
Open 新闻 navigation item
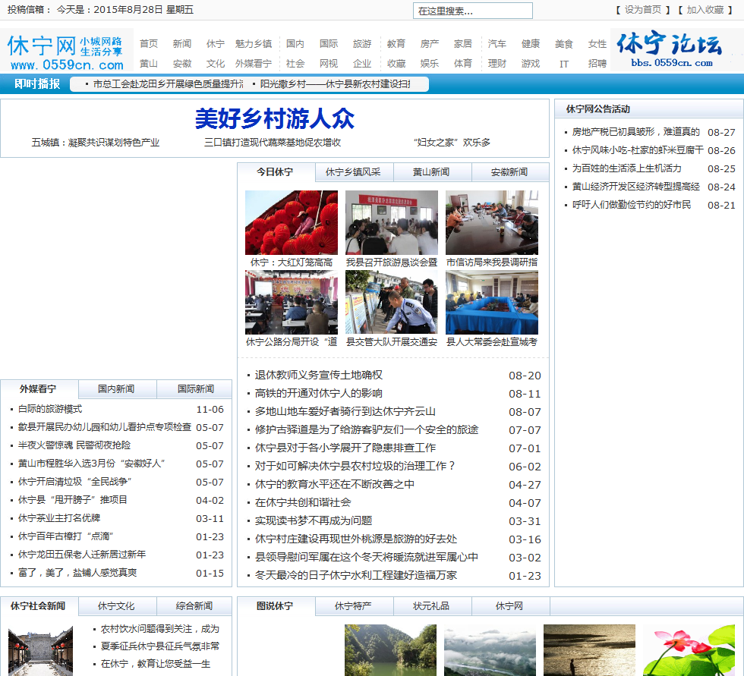tap(181, 43)
